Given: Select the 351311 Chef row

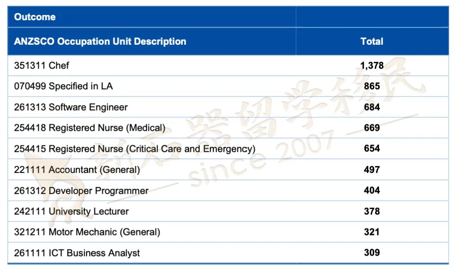Looking at the screenshot, I should pyautogui.click(x=228, y=65).
